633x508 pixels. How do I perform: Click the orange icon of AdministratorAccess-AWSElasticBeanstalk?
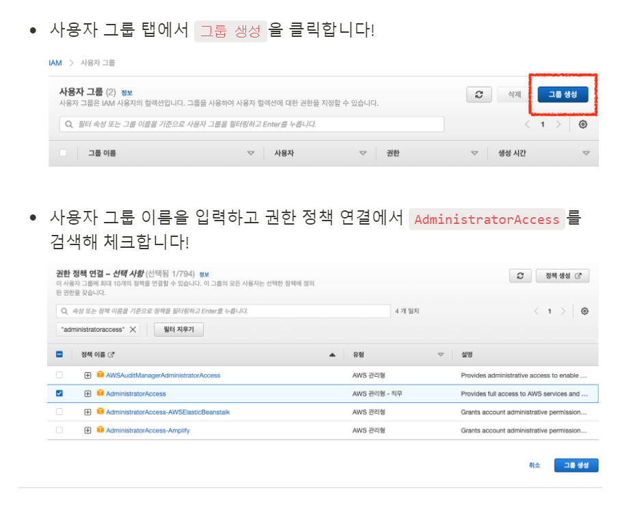click(100, 411)
